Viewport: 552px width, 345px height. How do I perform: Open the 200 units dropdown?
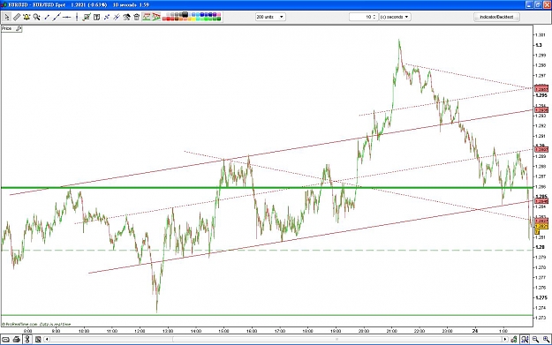click(270, 17)
